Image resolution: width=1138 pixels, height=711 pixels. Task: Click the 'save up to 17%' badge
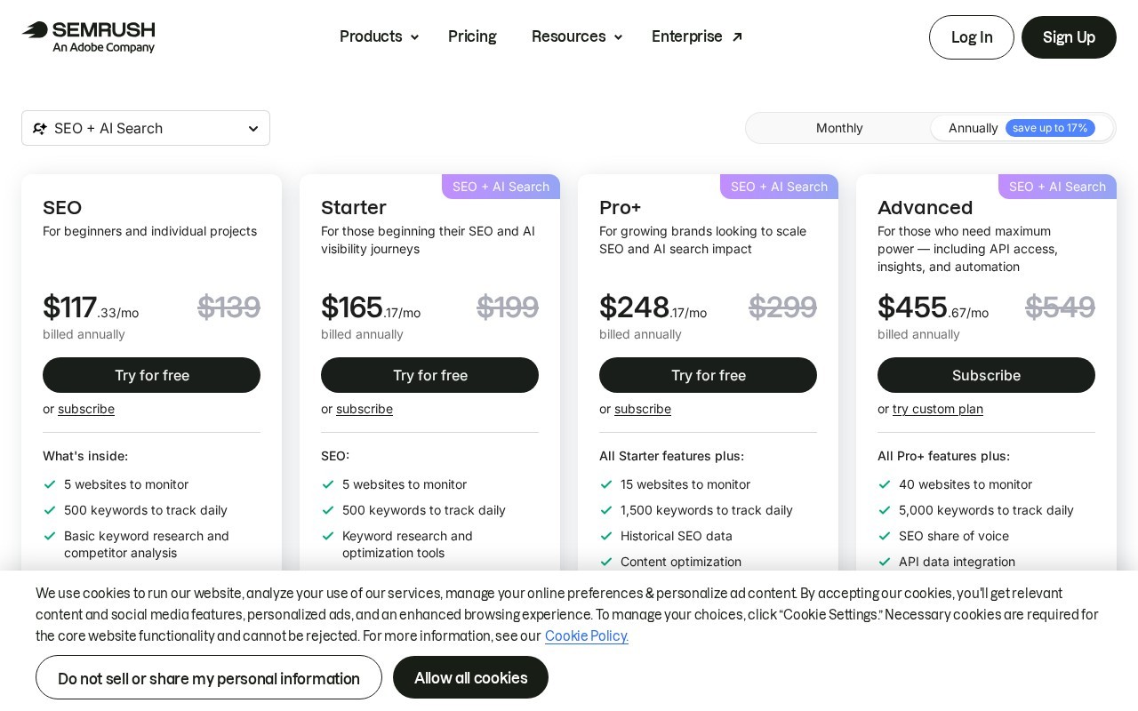pos(1050,128)
